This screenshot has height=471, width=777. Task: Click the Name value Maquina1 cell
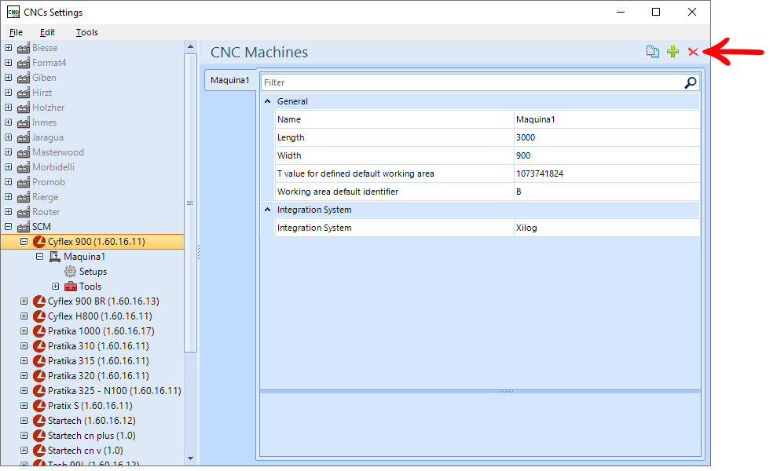point(607,119)
